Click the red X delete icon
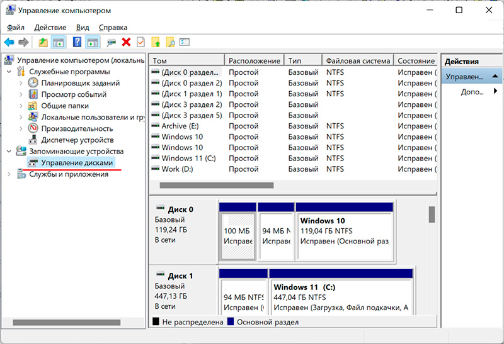 point(126,42)
